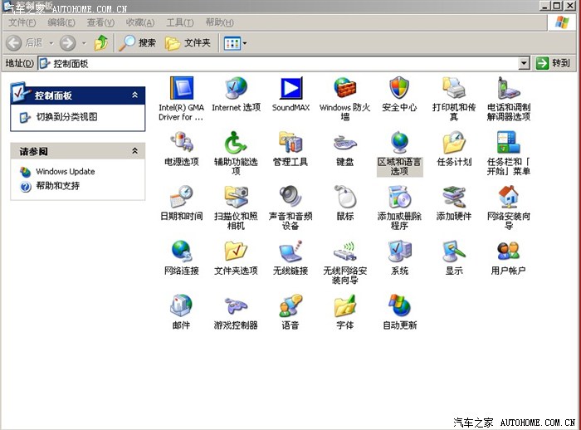
Task: Open the views dropdown in toolbar
Action: 235,42
